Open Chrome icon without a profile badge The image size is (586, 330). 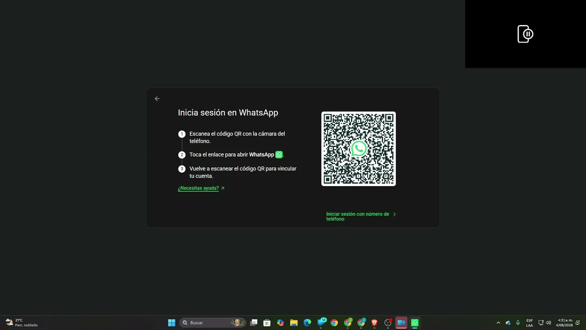point(334,323)
